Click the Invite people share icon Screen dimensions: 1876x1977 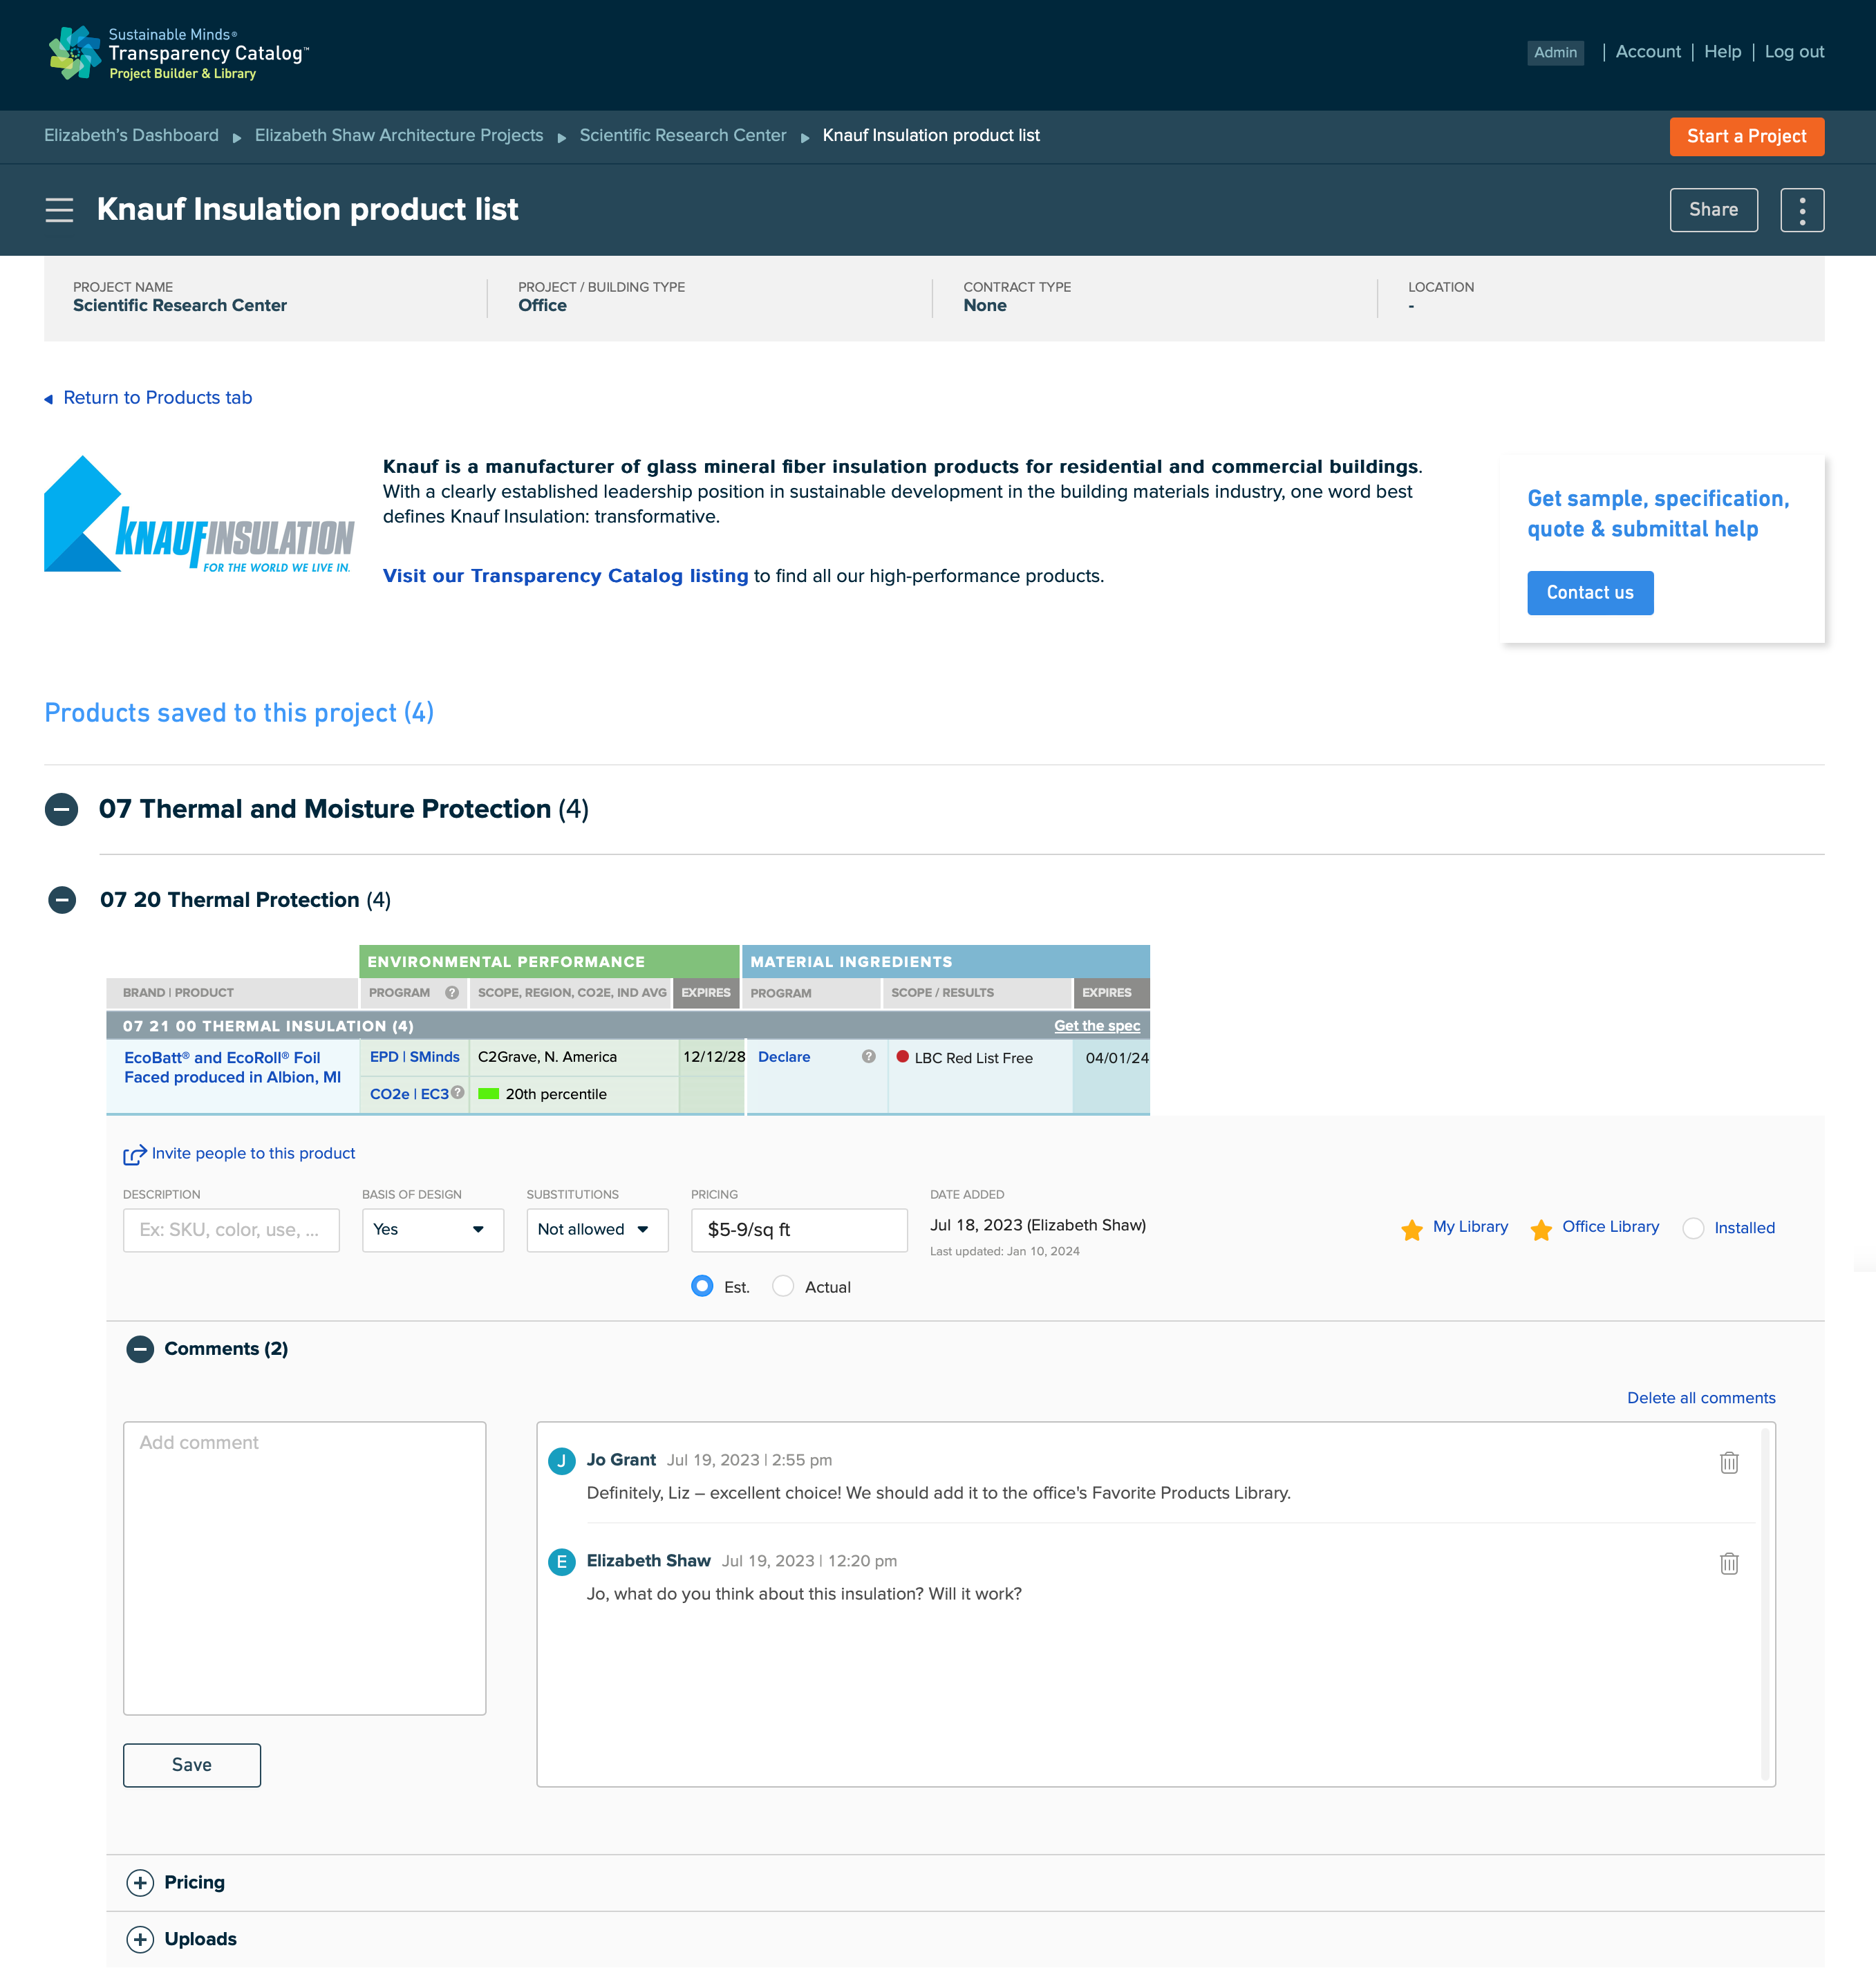point(134,1154)
